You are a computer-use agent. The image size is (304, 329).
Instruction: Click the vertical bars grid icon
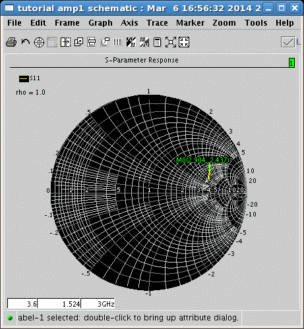pyautogui.click(x=117, y=41)
